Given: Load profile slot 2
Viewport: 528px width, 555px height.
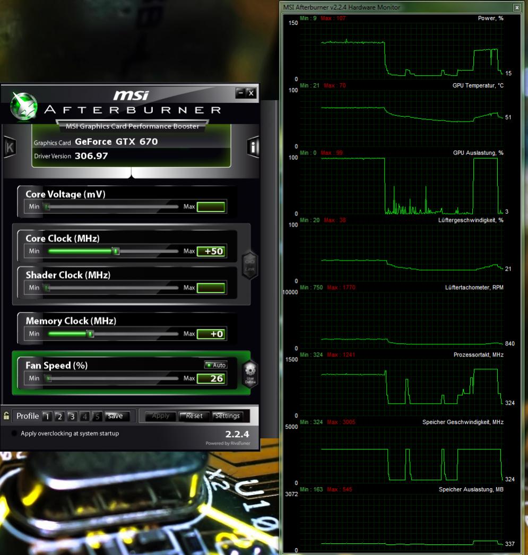Looking at the screenshot, I should tap(59, 416).
